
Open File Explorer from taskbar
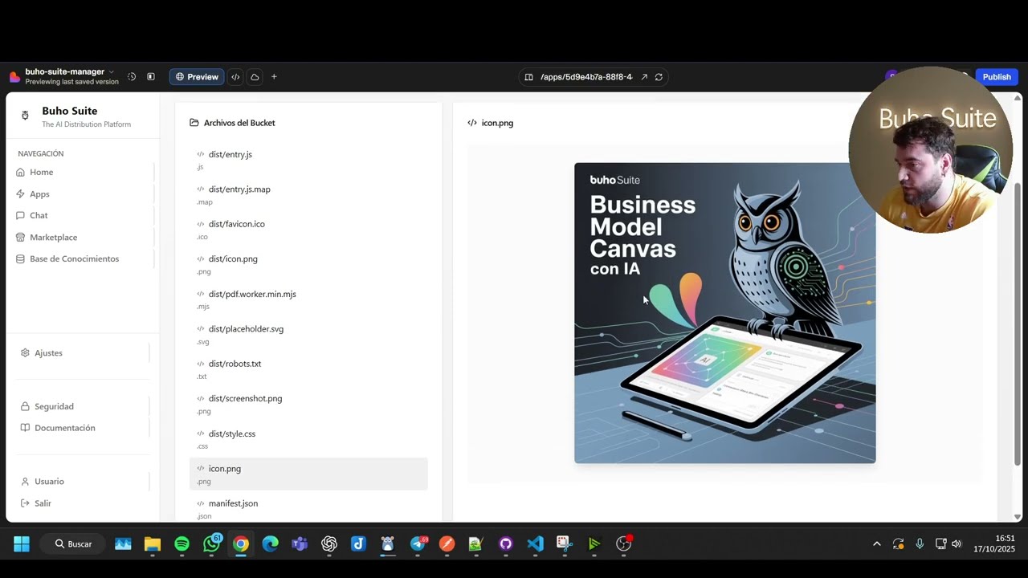click(152, 544)
